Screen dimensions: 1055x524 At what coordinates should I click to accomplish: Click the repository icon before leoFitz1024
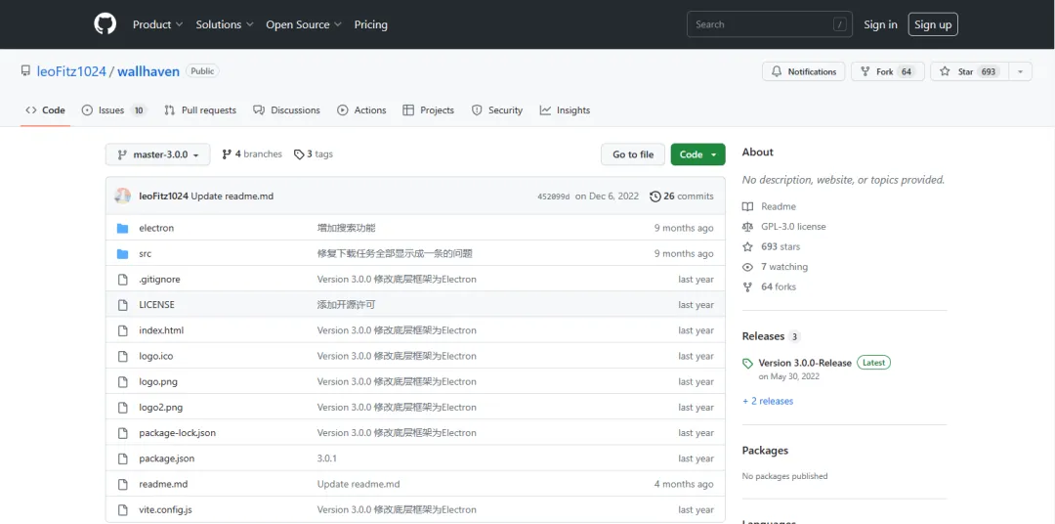pos(25,70)
